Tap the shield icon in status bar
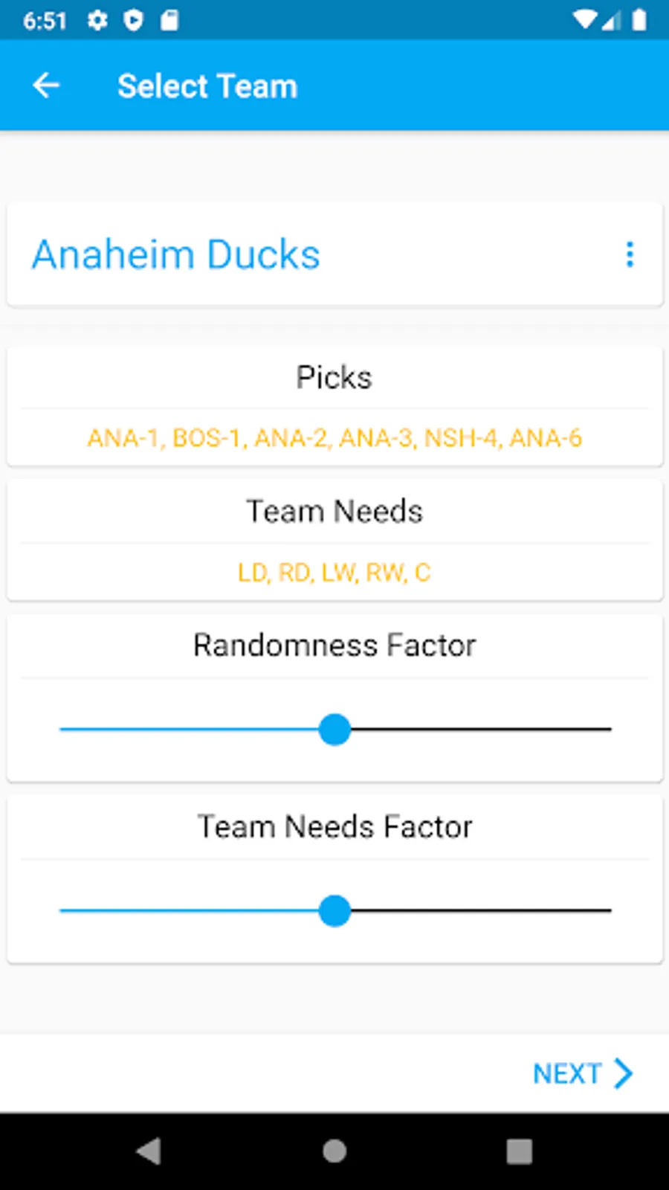The height and width of the screenshot is (1190, 669). pyautogui.click(x=134, y=20)
